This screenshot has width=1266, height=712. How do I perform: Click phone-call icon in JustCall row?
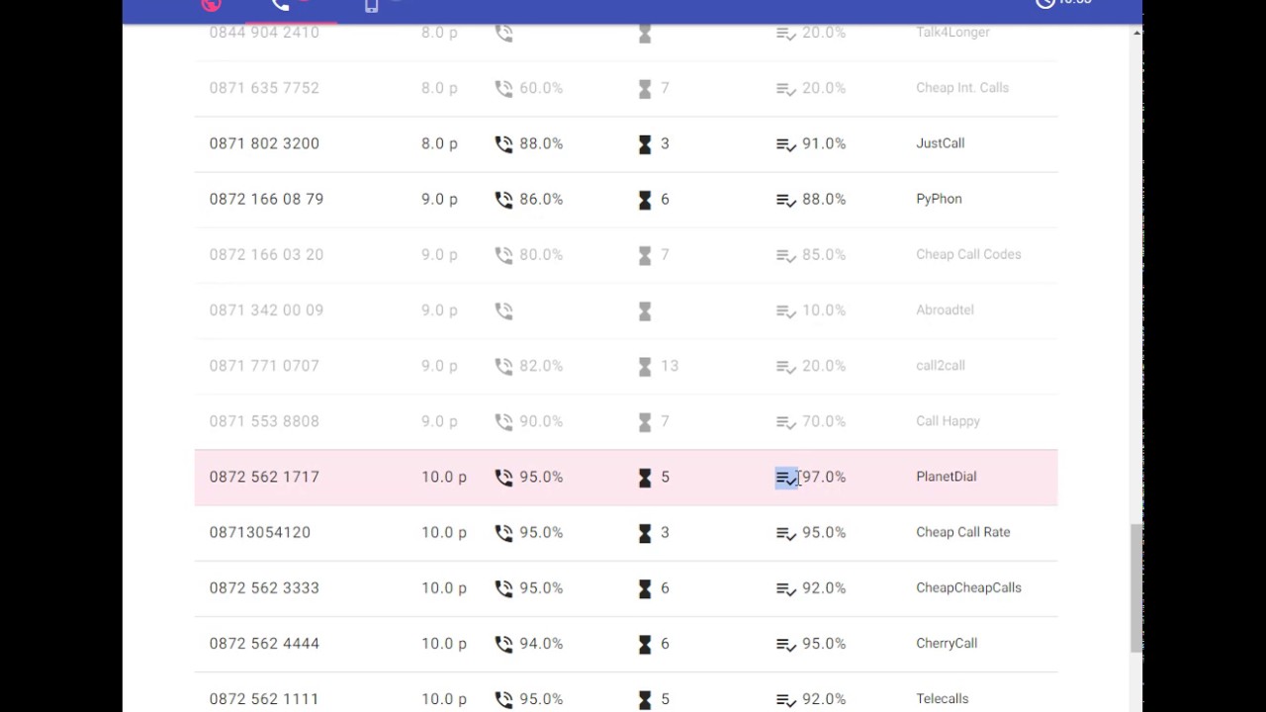(x=504, y=144)
